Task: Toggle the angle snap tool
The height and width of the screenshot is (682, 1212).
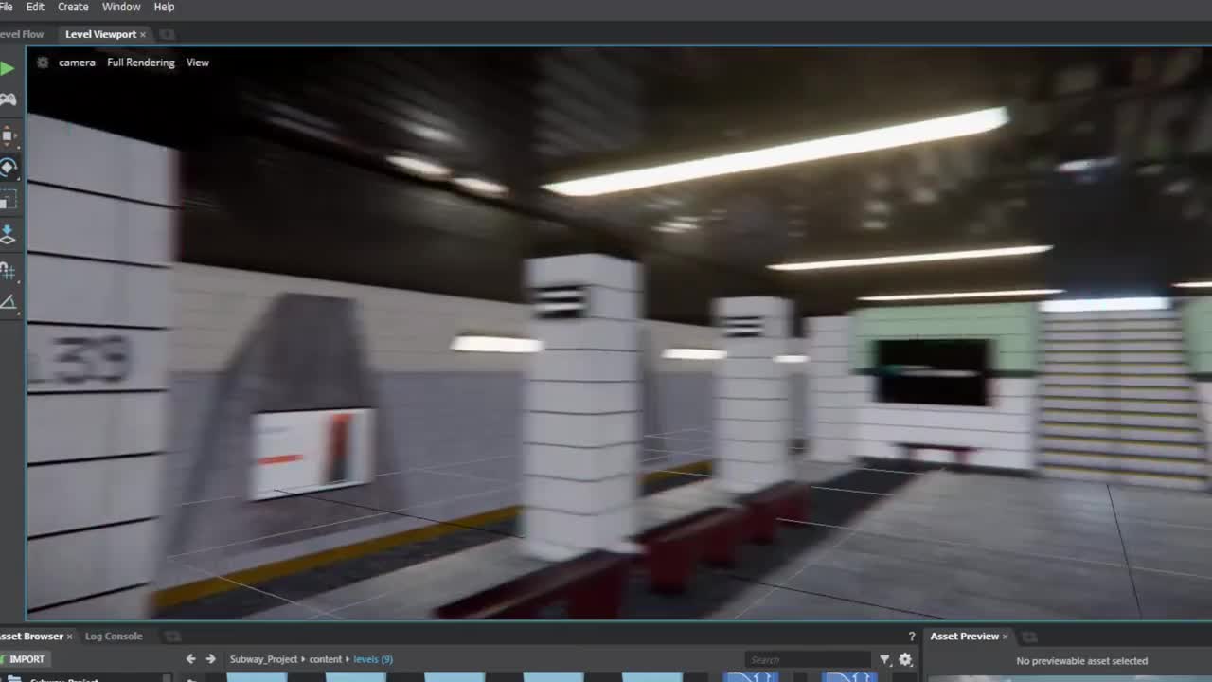Action: [x=8, y=302]
